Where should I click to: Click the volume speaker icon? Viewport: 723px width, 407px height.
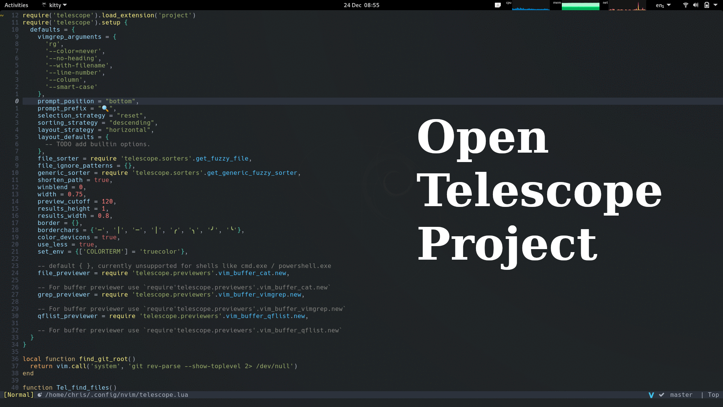[696, 5]
